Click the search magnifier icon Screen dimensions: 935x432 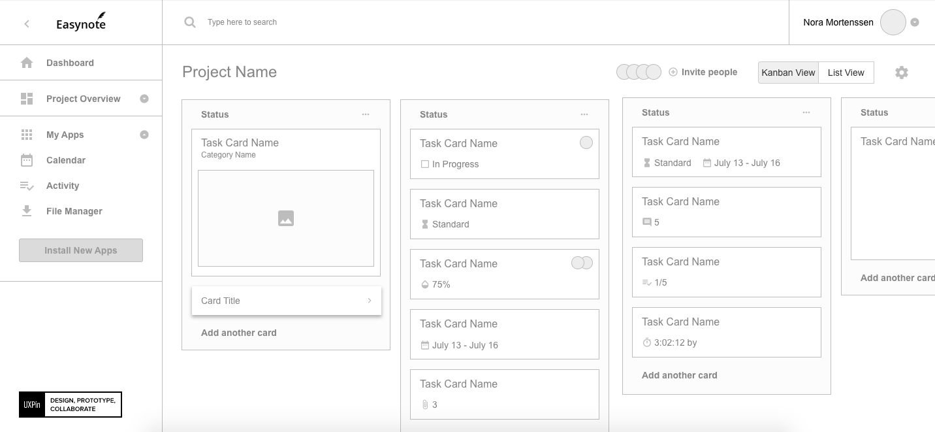(190, 22)
